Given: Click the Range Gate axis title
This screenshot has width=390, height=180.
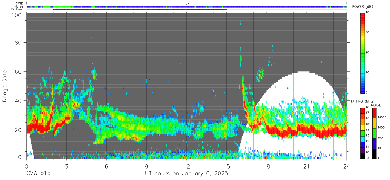Looking at the screenshot, I should click(x=5, y=86).
